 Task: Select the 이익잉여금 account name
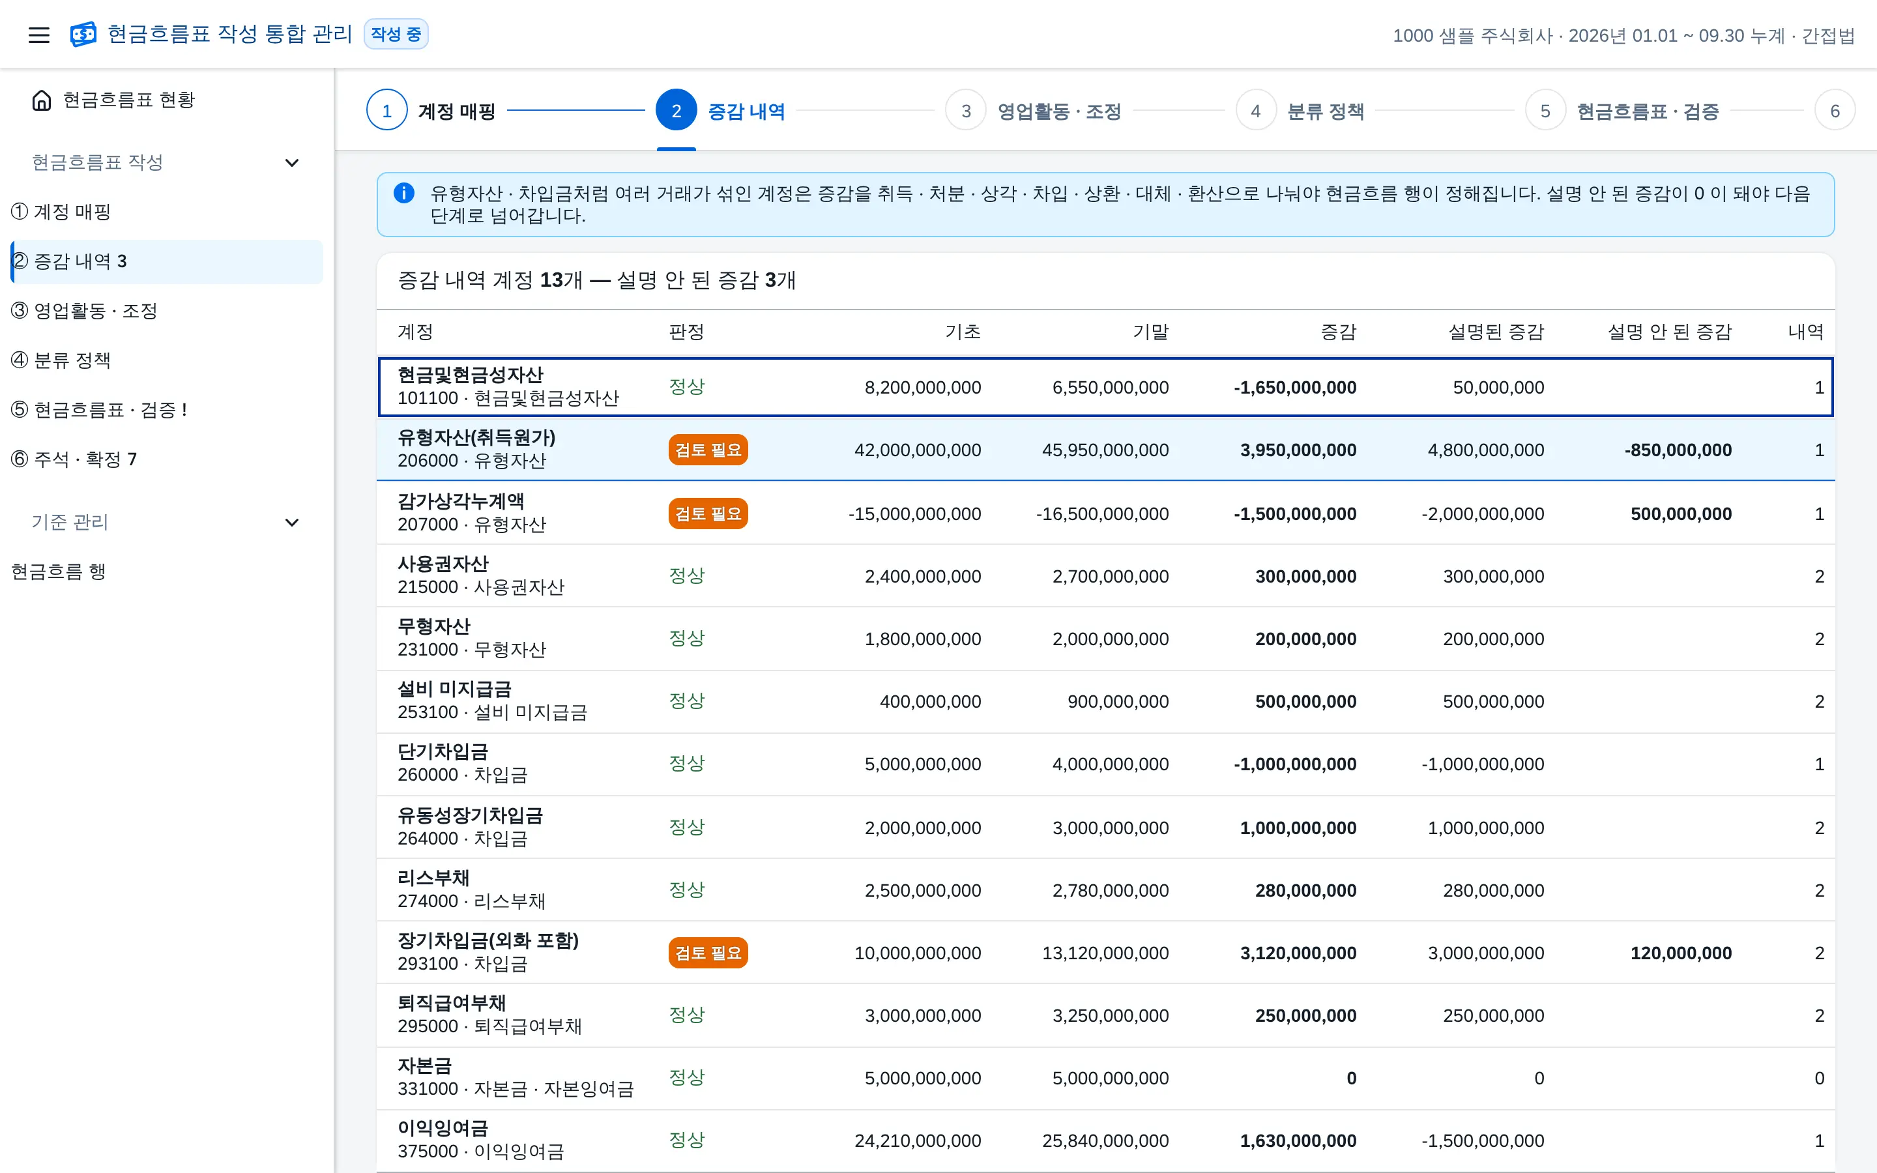tap(443, 1128)
